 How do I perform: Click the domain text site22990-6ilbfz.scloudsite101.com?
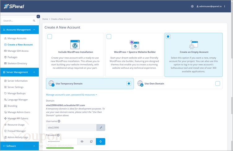(66, 105)
